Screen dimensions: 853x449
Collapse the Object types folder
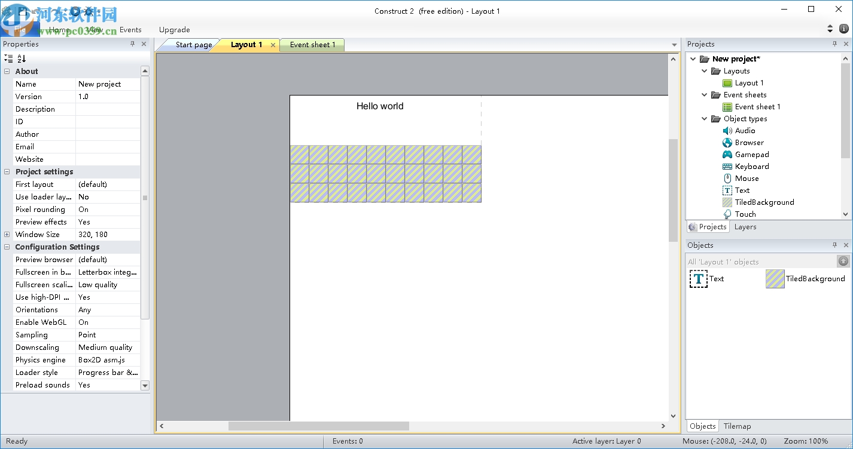705,119
